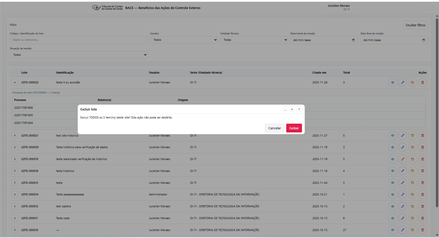
Task: Open history icon for LOTE-000020
Action: click(x=412, y=147)
